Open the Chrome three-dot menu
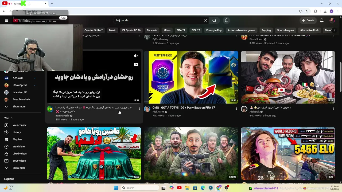 (x=338, y=11)
